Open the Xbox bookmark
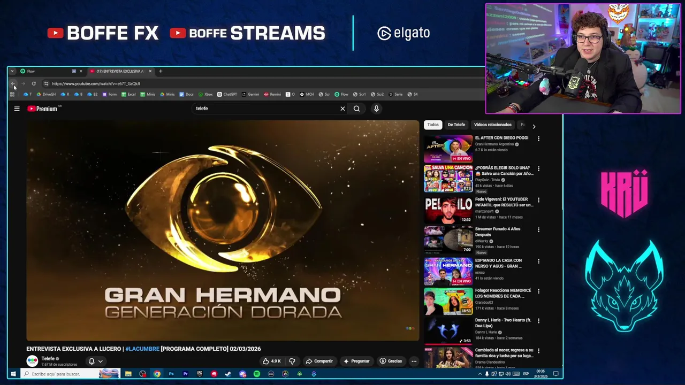The image size is (685, 385). (205, 94)
